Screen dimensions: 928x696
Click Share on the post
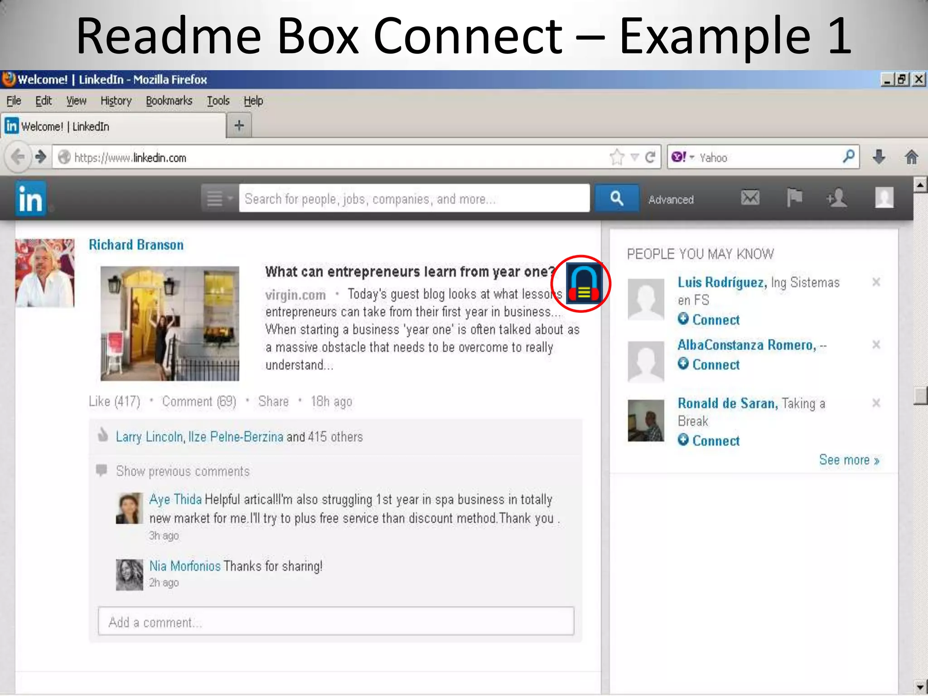tap(274, 401)
